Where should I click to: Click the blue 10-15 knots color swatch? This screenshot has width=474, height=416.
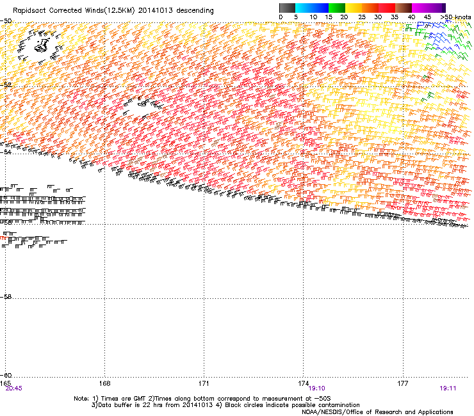(320, 8)
